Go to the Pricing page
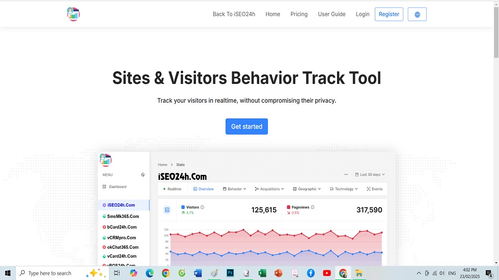Viewport: 499px width, 280px height. pyautogui.click(x=299, y=14)
